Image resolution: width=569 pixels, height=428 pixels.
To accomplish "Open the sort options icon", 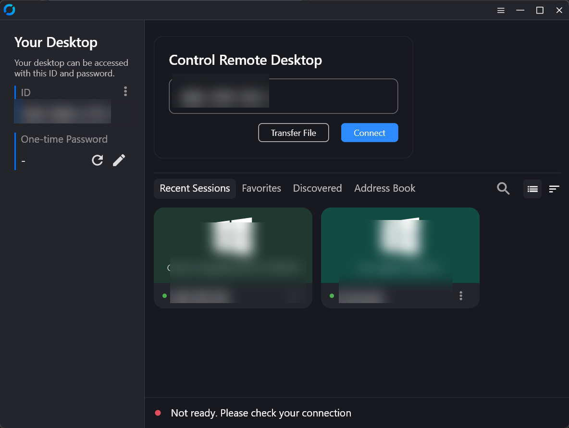I will click(x=554, y=188).
